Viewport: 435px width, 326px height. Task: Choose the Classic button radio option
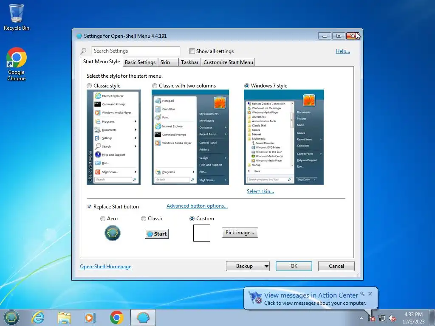tap(144, 219)
